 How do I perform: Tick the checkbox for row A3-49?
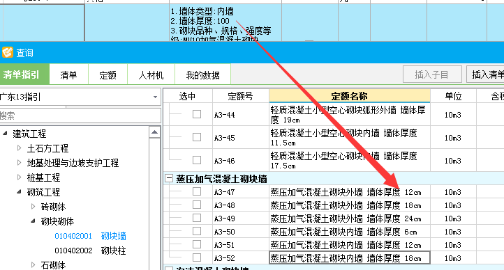pos(197,218)
